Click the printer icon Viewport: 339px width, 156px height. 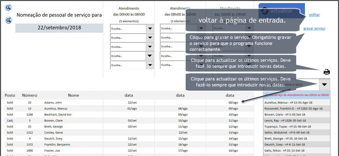tap(326, 72)
